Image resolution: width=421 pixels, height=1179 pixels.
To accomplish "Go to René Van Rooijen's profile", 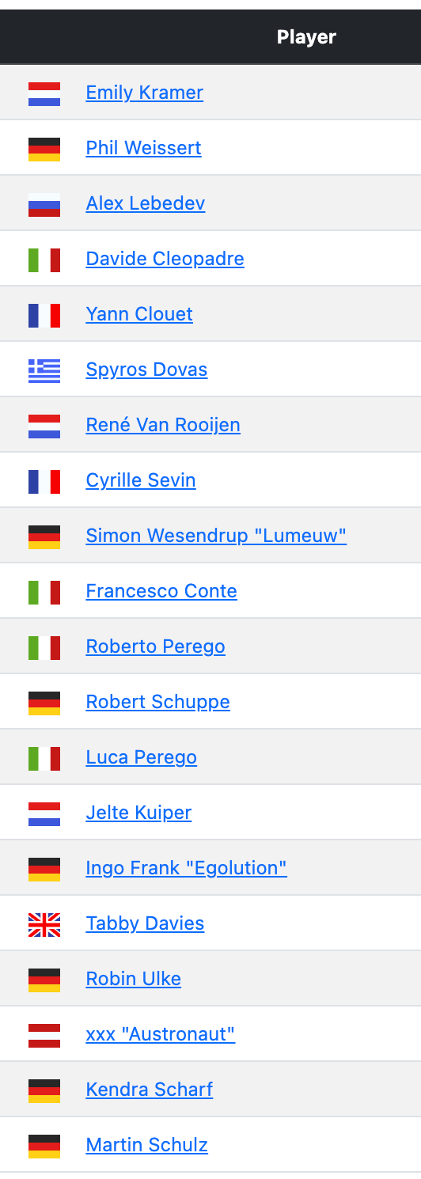I will click(163, 425).
